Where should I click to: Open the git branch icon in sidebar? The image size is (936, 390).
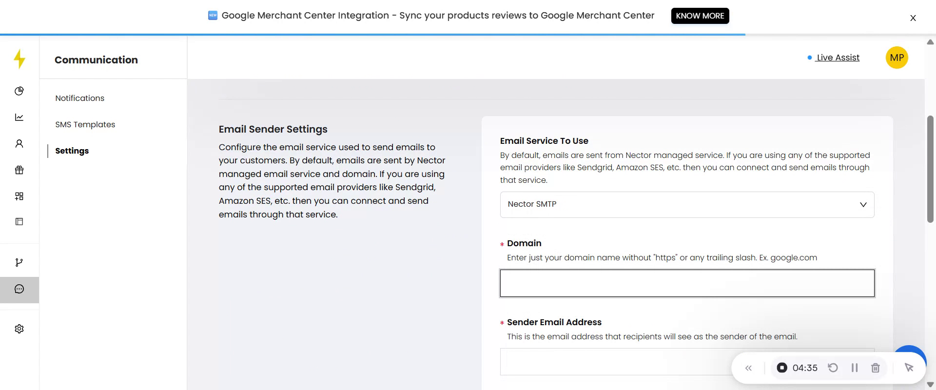tap(19, 263)
